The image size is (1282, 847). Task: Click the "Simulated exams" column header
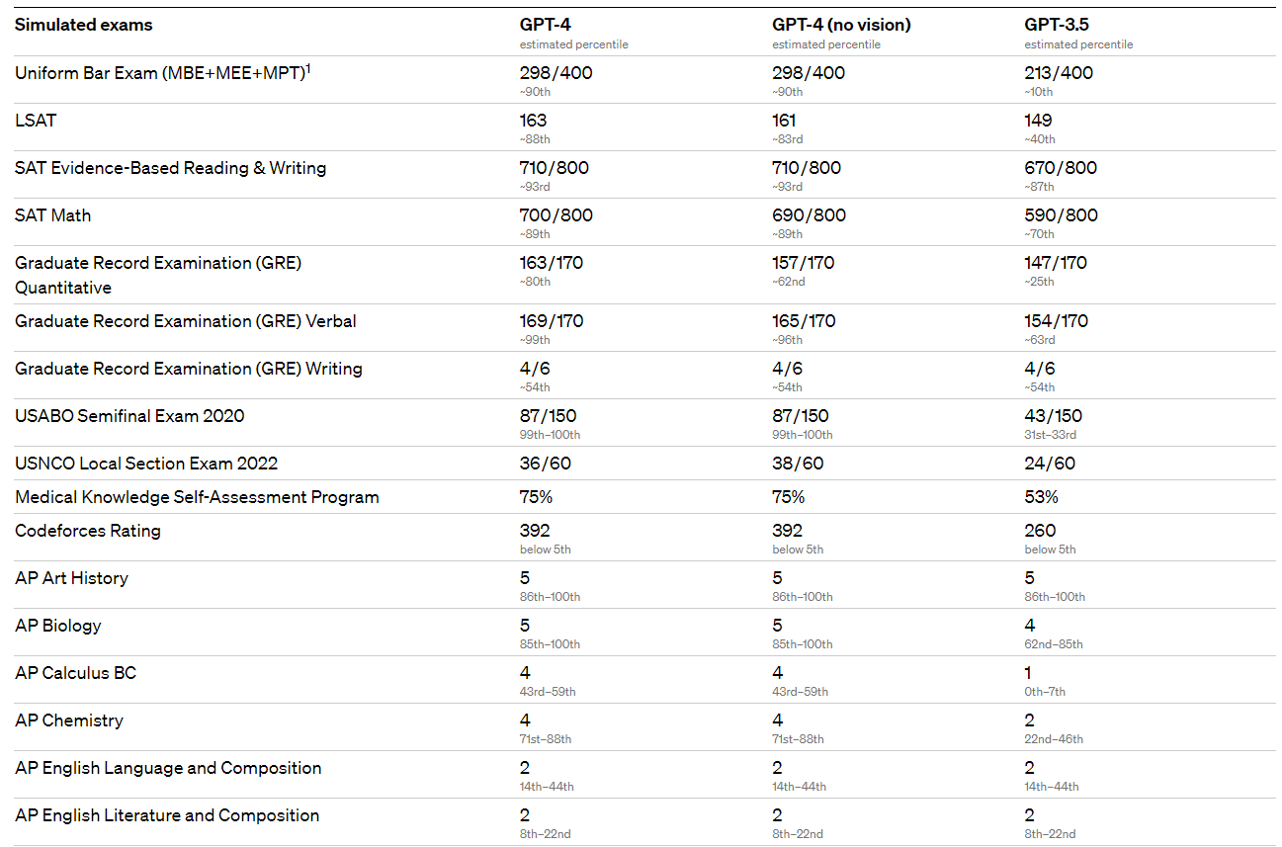84,25
